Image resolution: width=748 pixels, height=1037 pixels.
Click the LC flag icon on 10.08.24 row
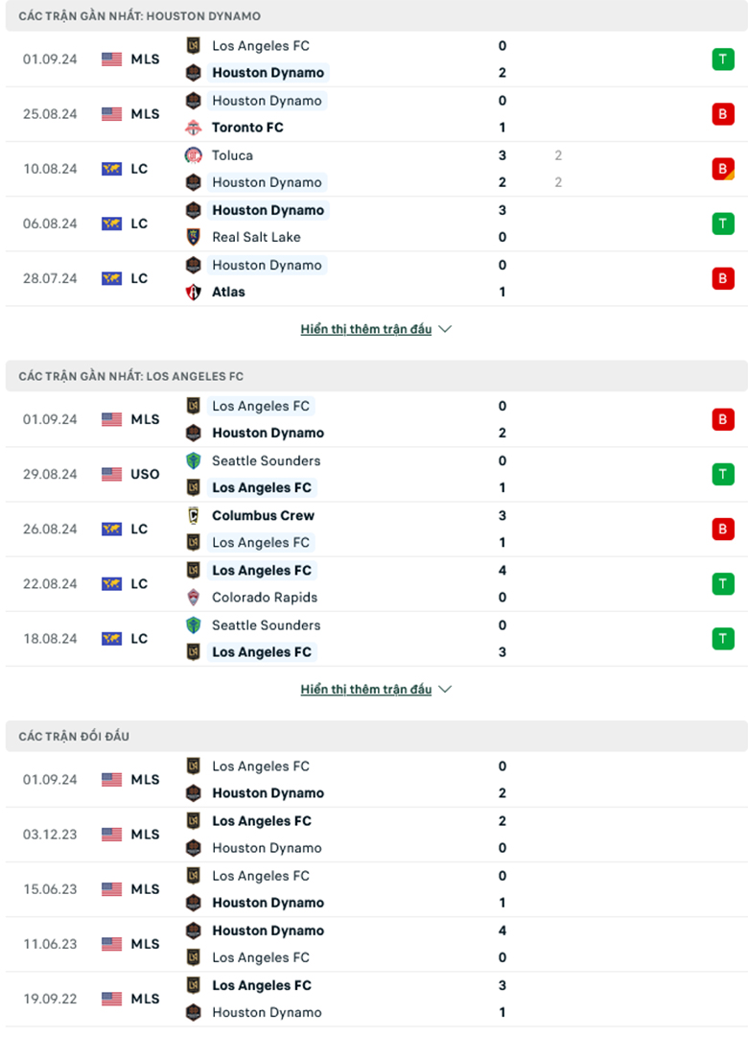point(112,169)
